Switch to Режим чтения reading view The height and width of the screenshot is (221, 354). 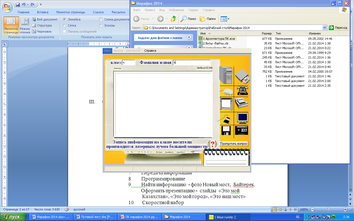click(25, 26)
